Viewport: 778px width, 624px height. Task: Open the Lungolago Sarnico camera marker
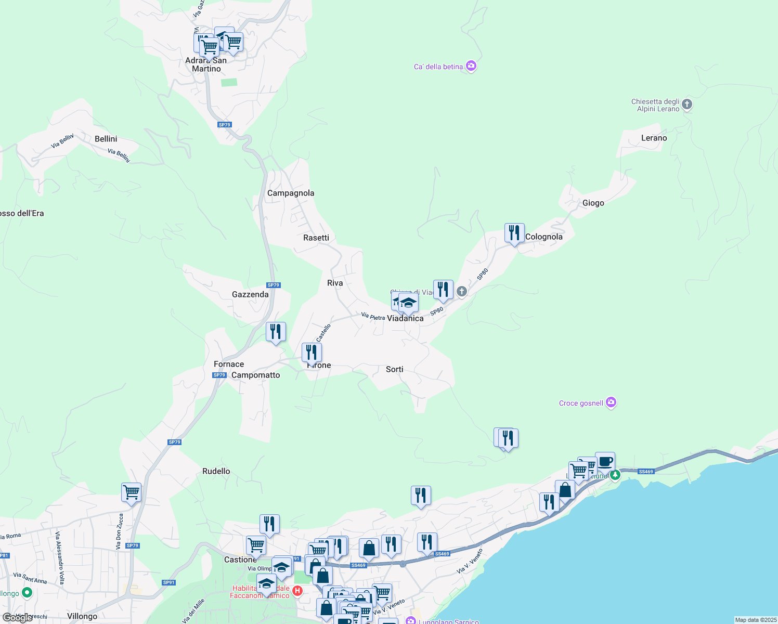411,621
